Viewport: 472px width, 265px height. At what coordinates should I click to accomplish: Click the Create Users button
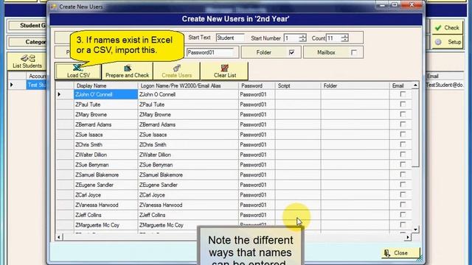[x=177, y=71]
